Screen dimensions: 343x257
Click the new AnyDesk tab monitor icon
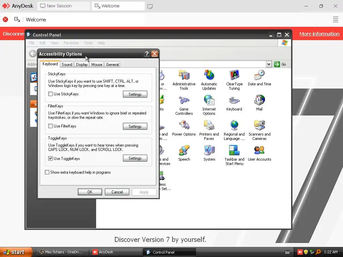pos(150,6)
